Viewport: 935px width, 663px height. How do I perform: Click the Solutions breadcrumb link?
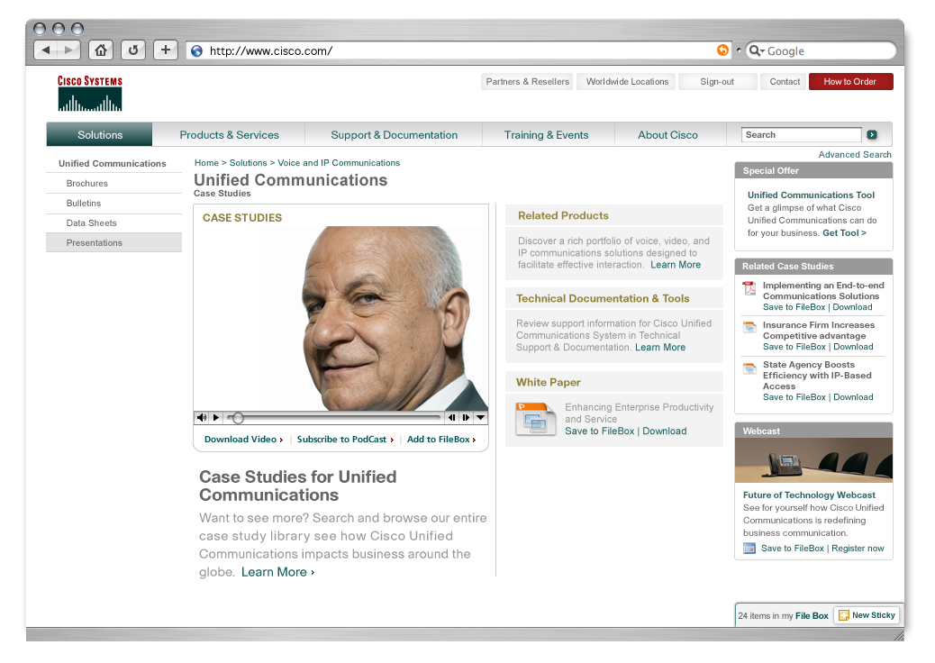click(248, 163)
